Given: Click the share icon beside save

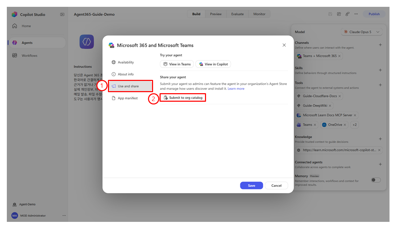Looking at the screenshot, I should [x=339, y=14].
